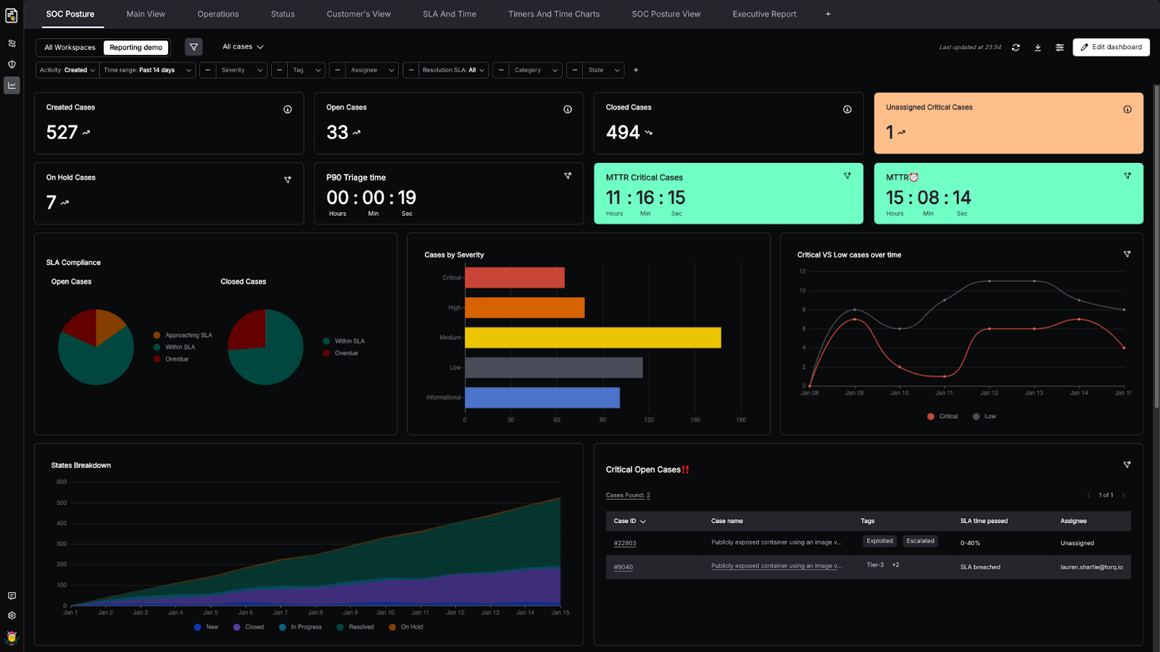Toggle the Critical series in legend
This screenshot has width=1160, height=652.
tap(942, 417)
